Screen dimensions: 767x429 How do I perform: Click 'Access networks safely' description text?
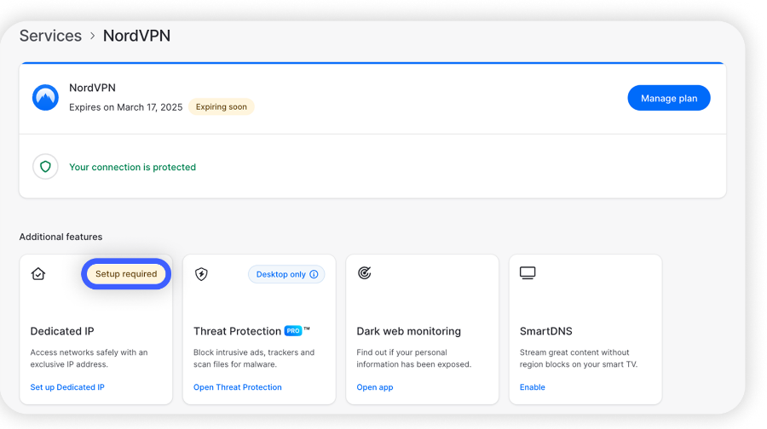[89, 358]
